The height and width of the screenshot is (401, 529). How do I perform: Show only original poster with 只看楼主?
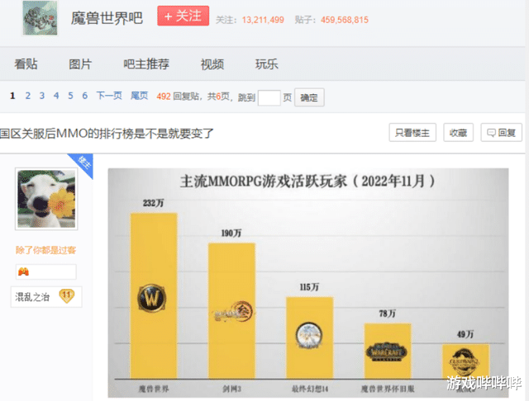[x=412, y=133]
